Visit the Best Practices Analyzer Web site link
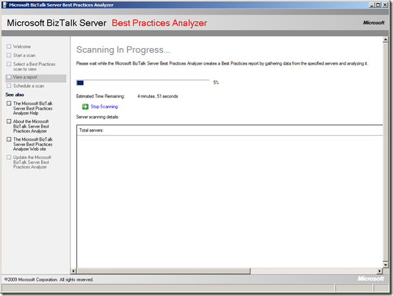This screenshot has height=296, width=393. click(x=33, y=144)
